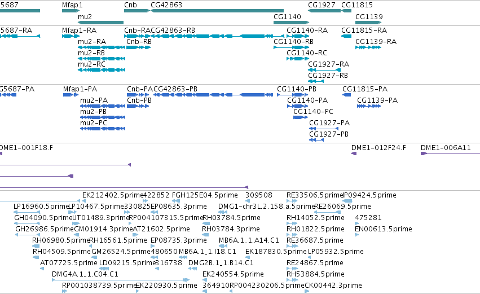Select the RH14052.5prime EST label
This screenshot has width=480, height=294.
pos(316,218)
